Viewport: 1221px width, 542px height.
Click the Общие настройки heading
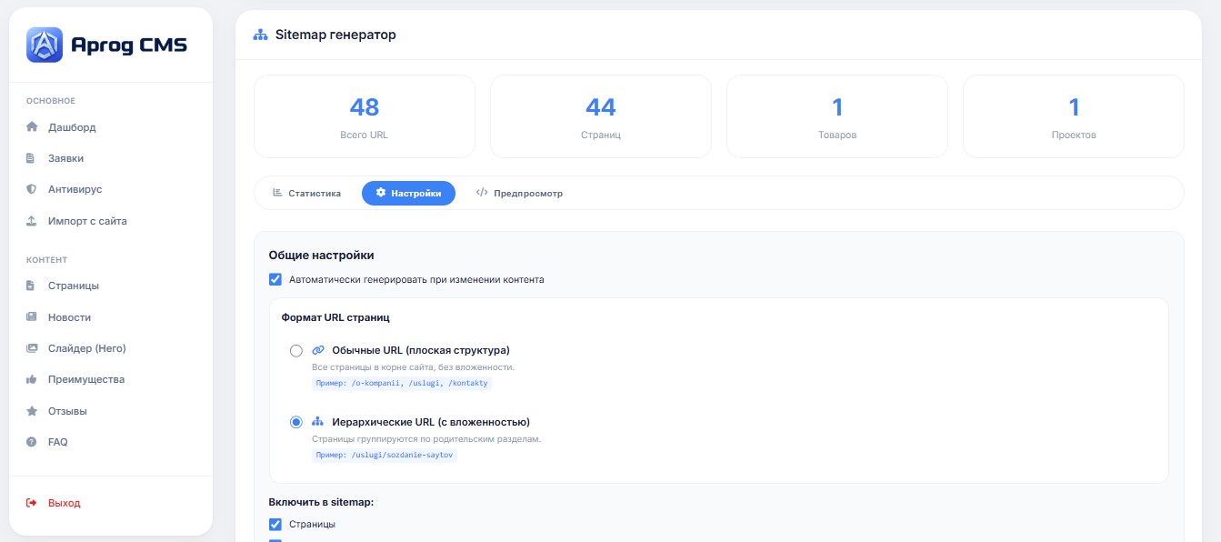tap(321, 256)
